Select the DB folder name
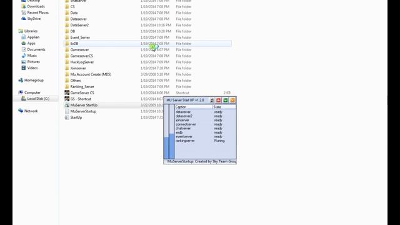Screen dimensions: 400x225 (x=72, y=31)
